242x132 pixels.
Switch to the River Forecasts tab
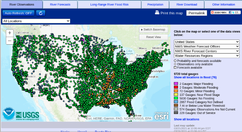pos(60,5)
